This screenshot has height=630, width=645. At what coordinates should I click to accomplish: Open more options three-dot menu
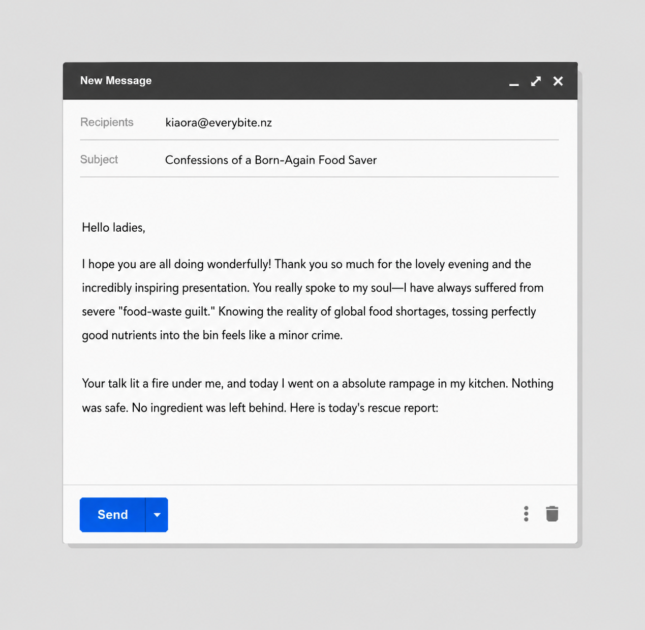coord(526,514)
